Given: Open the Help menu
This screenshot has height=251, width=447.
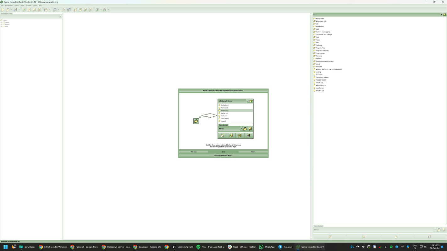Looking at the screenshot, I should click(x=40, y=5).
